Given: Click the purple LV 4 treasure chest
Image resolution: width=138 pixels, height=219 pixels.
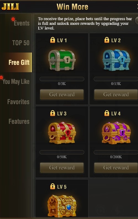Looking at the screenshot, I should point(116,133).
